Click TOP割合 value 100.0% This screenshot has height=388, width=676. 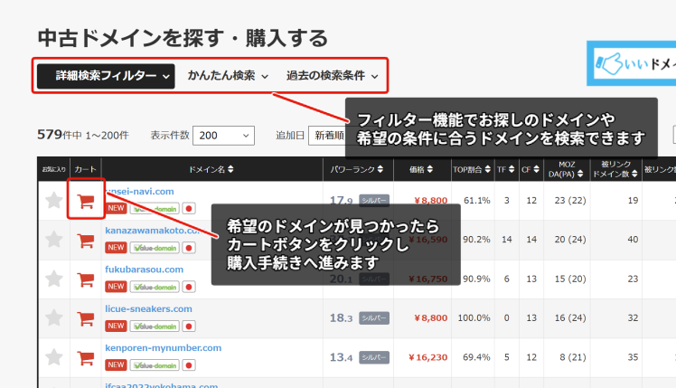pyautogui.click(x=474, y=318)
